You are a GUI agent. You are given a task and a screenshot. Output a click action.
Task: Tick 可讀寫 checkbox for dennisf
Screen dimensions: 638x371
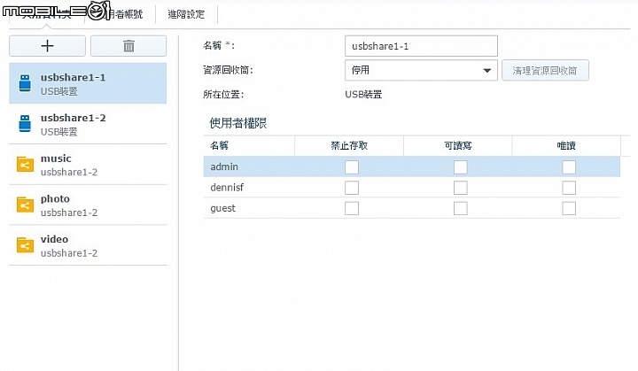click(x=460, y=188)
